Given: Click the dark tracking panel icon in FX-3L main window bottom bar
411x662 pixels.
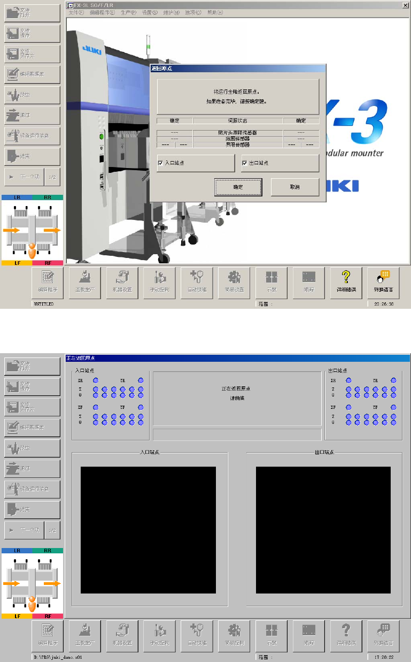Looking at the screenshot, I should 308,284.
